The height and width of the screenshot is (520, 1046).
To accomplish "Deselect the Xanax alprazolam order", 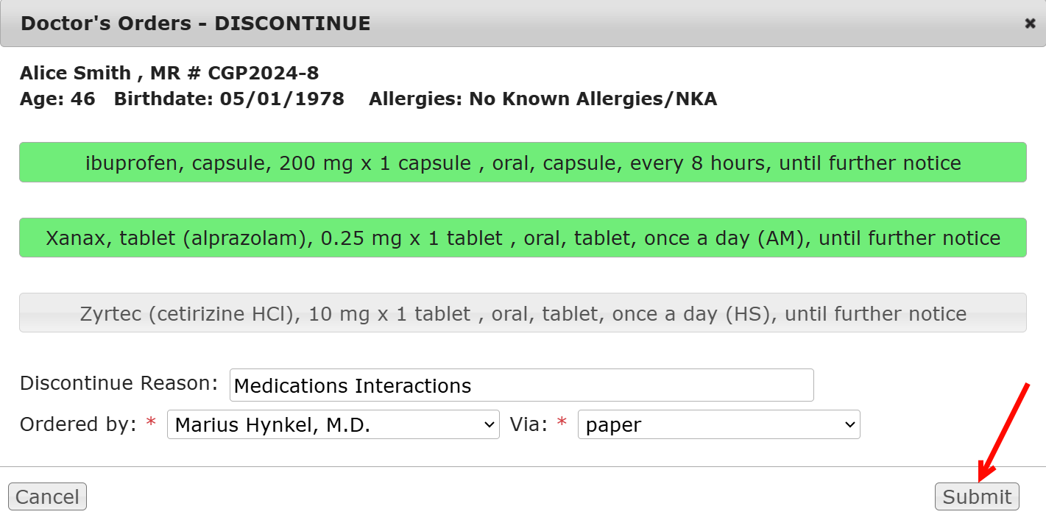I will coord(523,238).
